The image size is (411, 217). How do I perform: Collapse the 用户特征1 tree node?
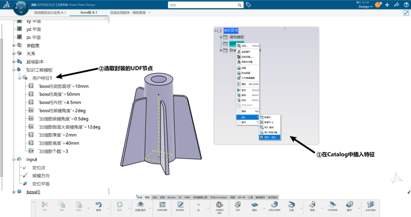click(x=19, y=78)
